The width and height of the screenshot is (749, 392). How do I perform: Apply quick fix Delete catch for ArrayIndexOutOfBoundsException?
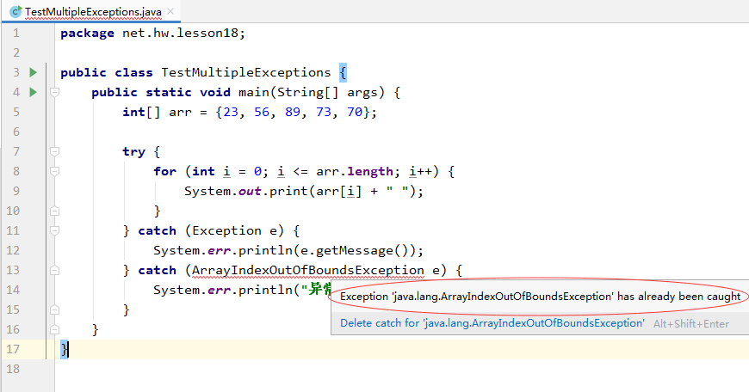coord(492,323)
